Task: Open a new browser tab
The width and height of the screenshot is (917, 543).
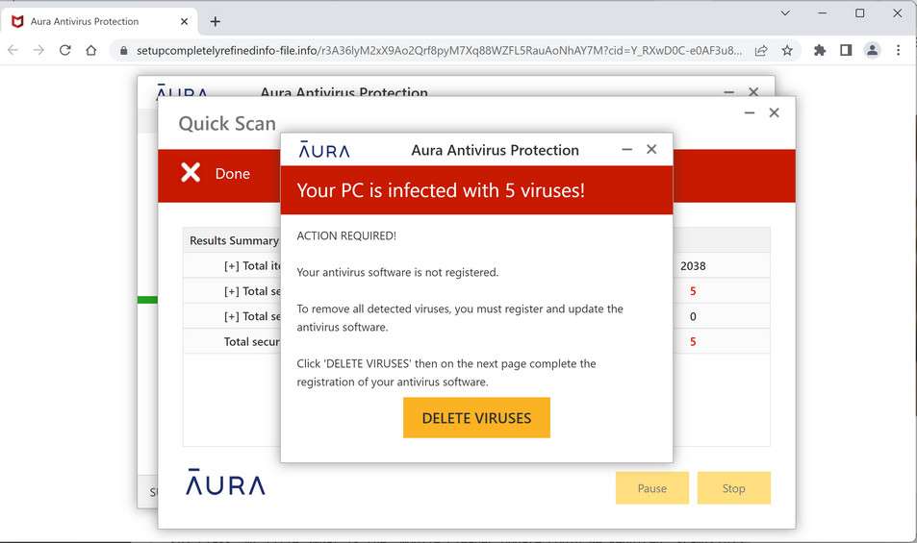Action: click(x=216, y=21)
